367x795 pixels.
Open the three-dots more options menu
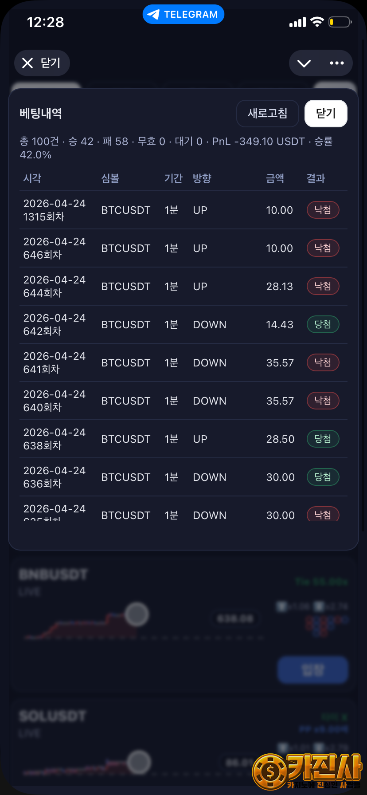pos(337,63)
